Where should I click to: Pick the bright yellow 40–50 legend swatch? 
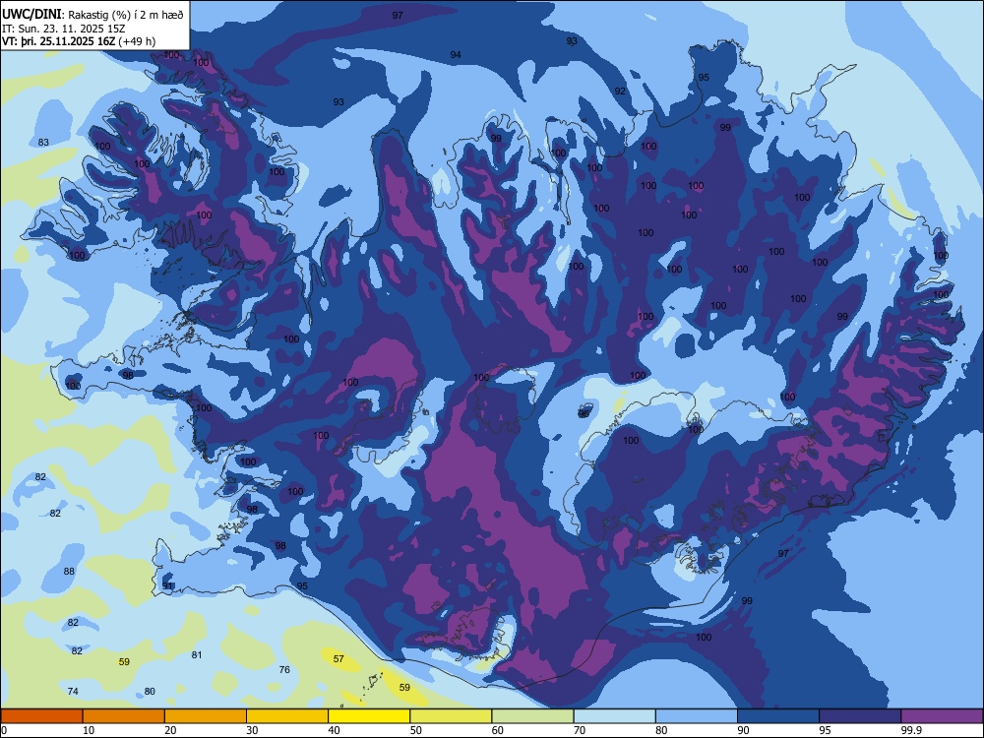tap(369, 716)
